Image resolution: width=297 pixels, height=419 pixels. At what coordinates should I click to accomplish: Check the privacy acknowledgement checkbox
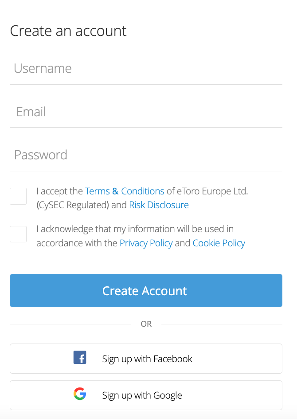tap(18, 234)
